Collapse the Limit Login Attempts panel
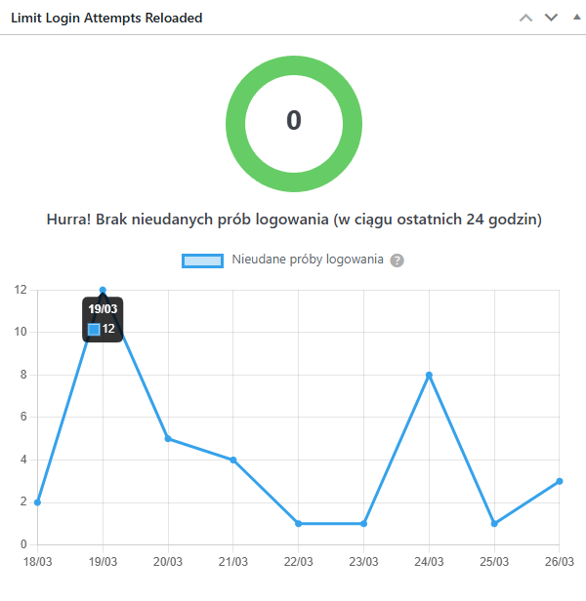This screenshot has height=601, width=586. click(x=573, y=18)
